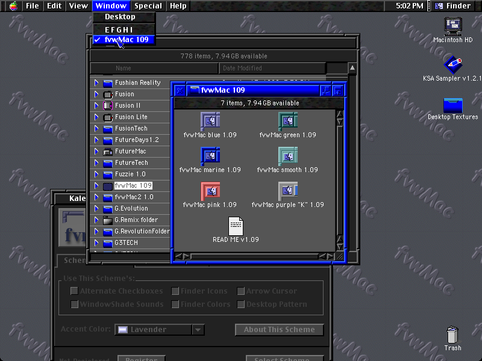Click the FutureMac folder icon

108,152
